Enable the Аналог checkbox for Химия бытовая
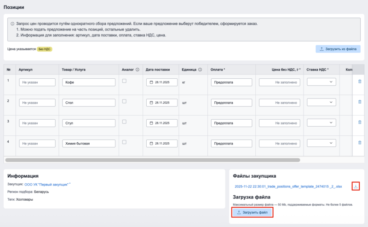Image resolution: width=368 pixels, height=227 pixels. click(124, 142)
